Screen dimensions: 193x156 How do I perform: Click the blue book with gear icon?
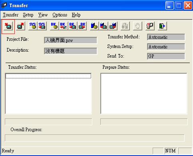pos(94,26)
